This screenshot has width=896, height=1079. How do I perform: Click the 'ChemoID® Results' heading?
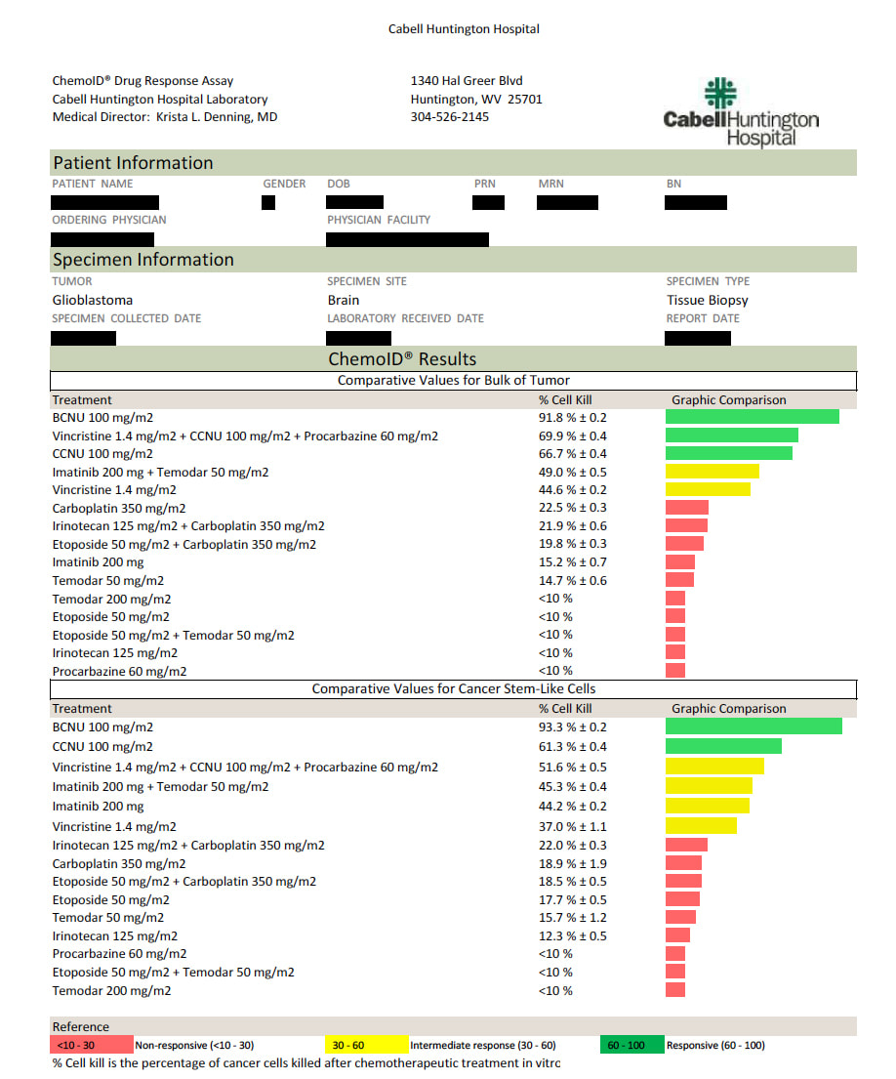(402, 358)
